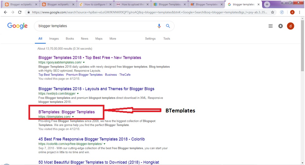Select the Images search filter
Screen dimensions: 305x165
click(x=54, y=39)
